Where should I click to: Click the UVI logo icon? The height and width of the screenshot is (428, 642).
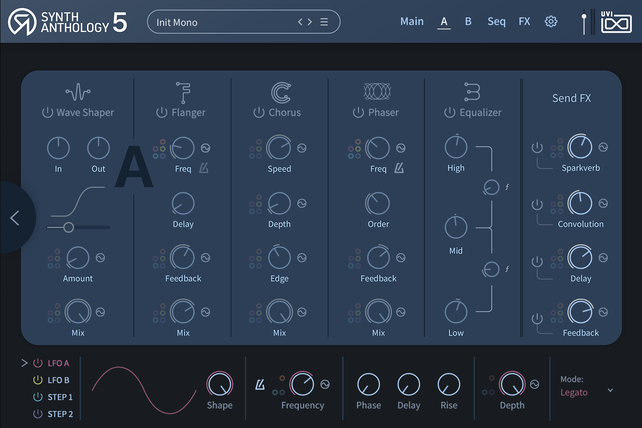(616, 22)
